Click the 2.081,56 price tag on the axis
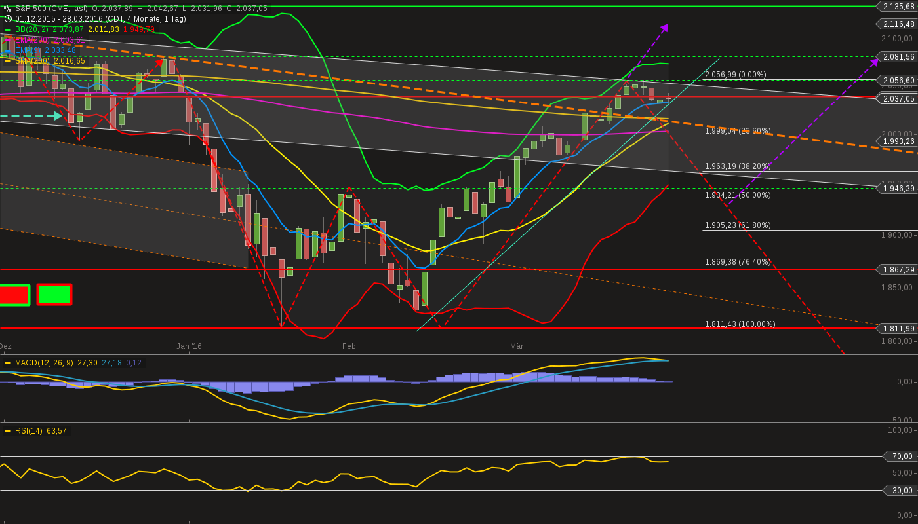 tap(897, 57)
